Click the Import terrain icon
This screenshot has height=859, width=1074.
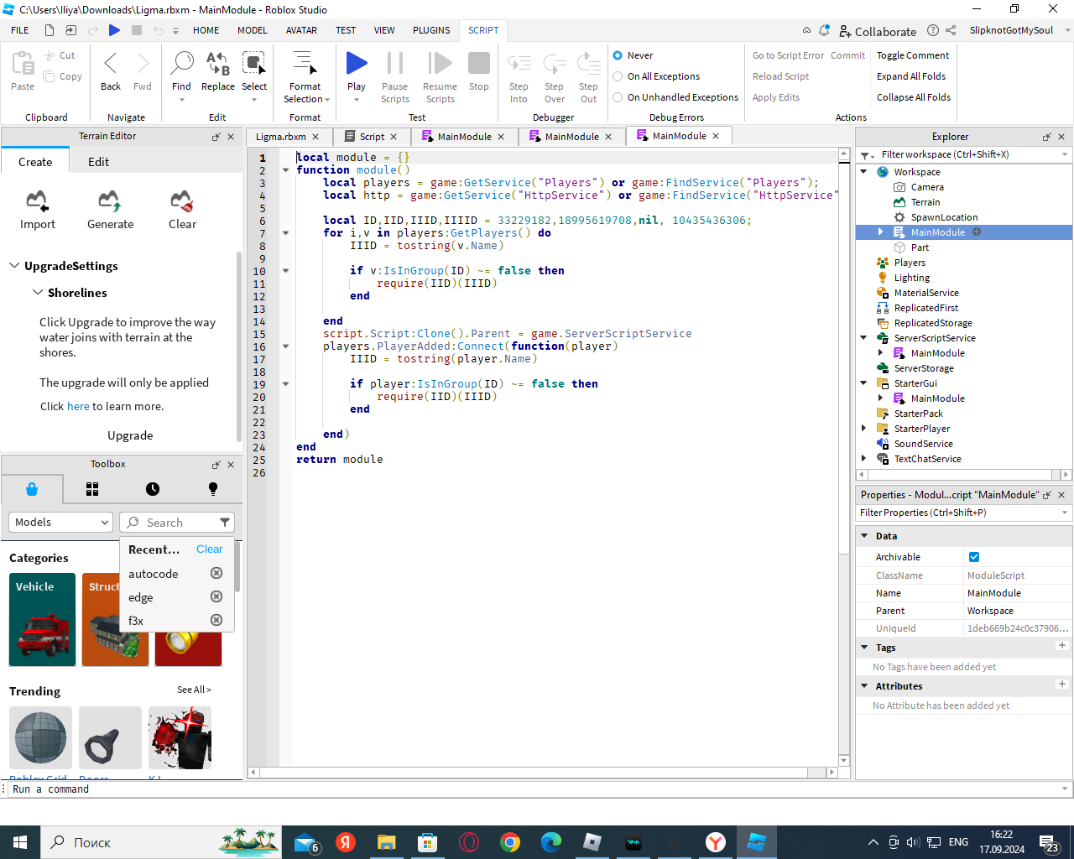click(x=37, y=201)
